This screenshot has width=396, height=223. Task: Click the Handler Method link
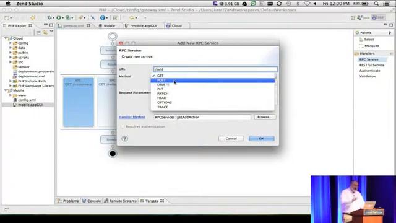point(132,117)
